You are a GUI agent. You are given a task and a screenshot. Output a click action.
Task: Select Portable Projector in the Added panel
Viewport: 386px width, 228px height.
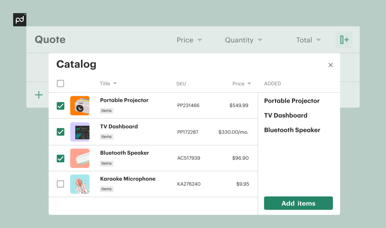(x=292, y=101)
